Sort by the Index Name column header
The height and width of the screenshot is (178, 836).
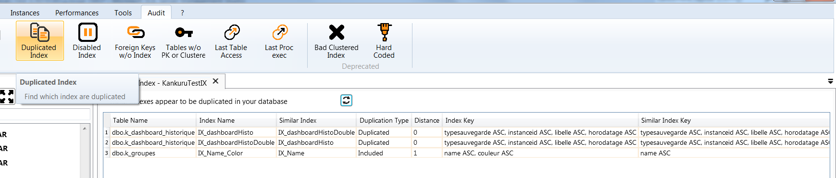[x=237, y=120]
